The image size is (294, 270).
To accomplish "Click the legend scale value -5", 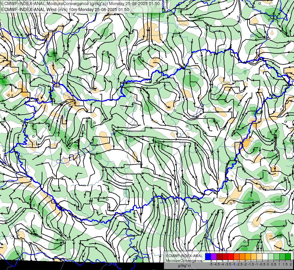I will 211,264.
